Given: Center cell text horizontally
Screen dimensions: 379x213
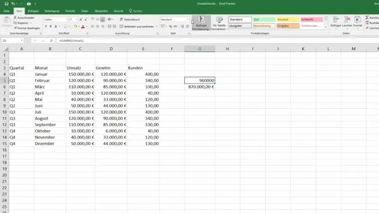Looking at the screenshot, I should 98,27.
